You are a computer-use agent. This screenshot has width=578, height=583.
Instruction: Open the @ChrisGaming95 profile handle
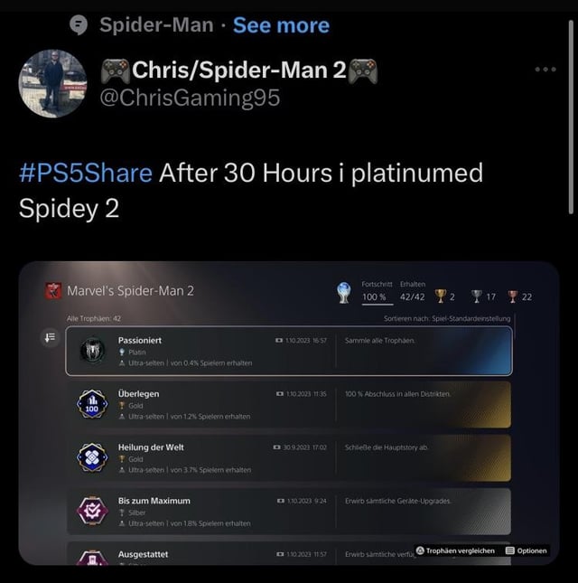(x=190, y=98)
